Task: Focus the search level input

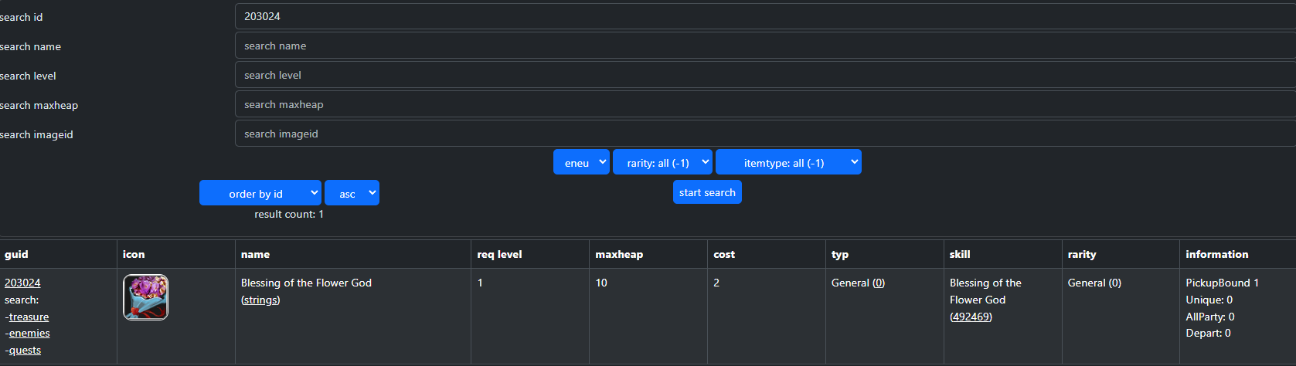Action: tap(765, 75)
